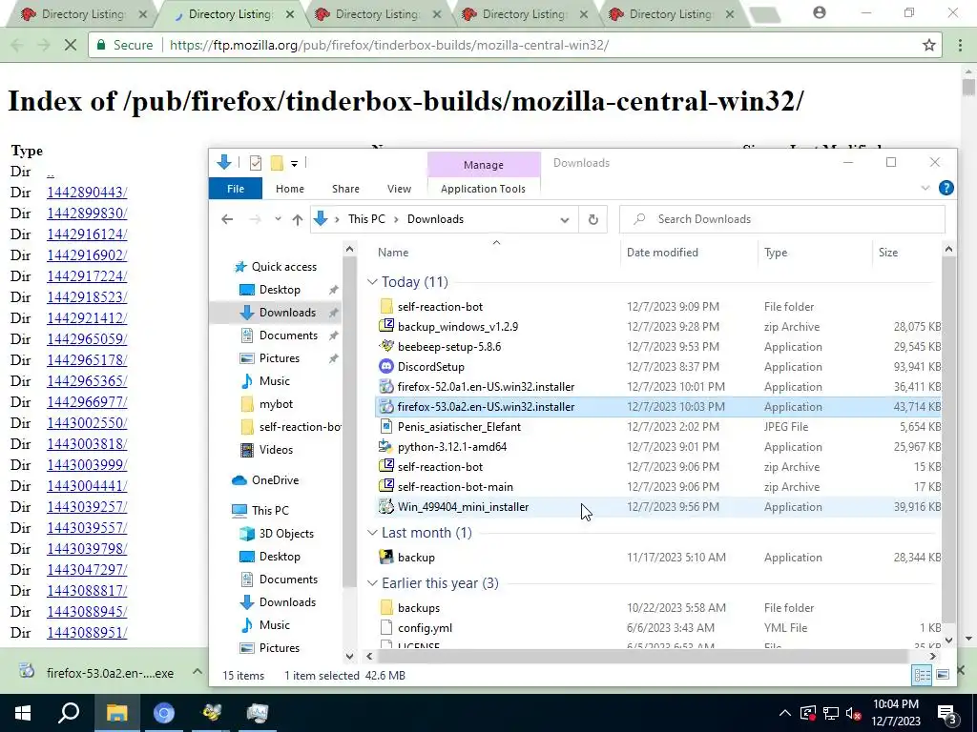Expand the Explorer ribbon chevron
Image resolution: width=977 pixels, height=732 pixels.
pyautogui.click(x=925, y=188)
